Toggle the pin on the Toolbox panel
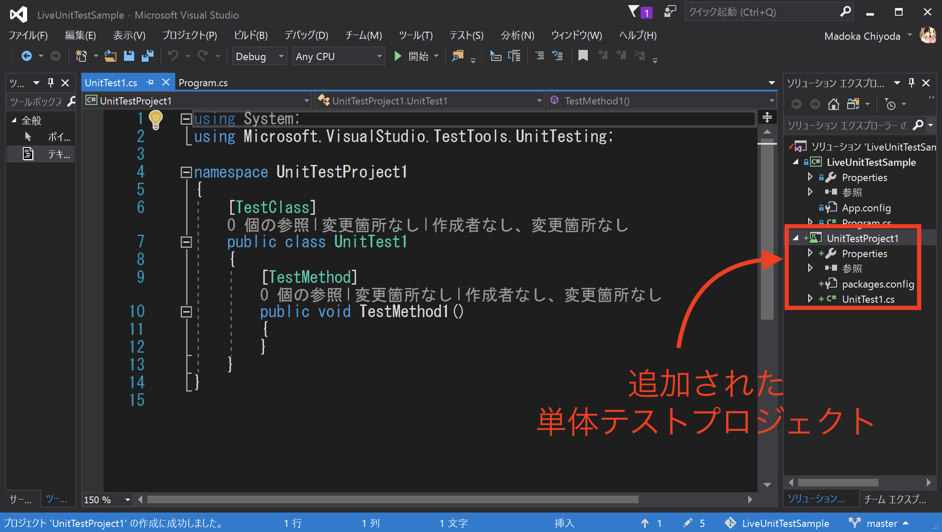The width and height of the screenshot is (942, 532). [x=51, y=83]
